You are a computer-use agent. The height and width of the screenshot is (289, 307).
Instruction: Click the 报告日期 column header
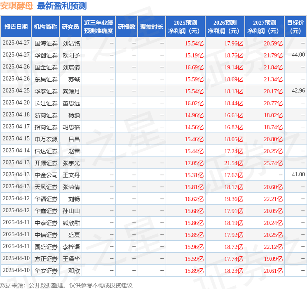16,26
